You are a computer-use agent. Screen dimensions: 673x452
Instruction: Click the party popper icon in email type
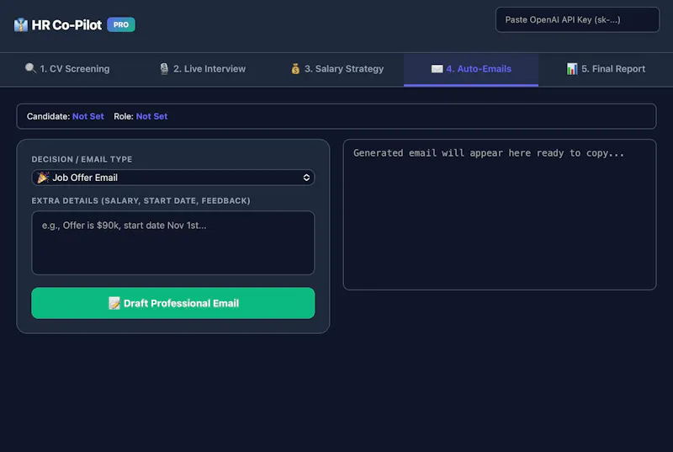[43, 178]
